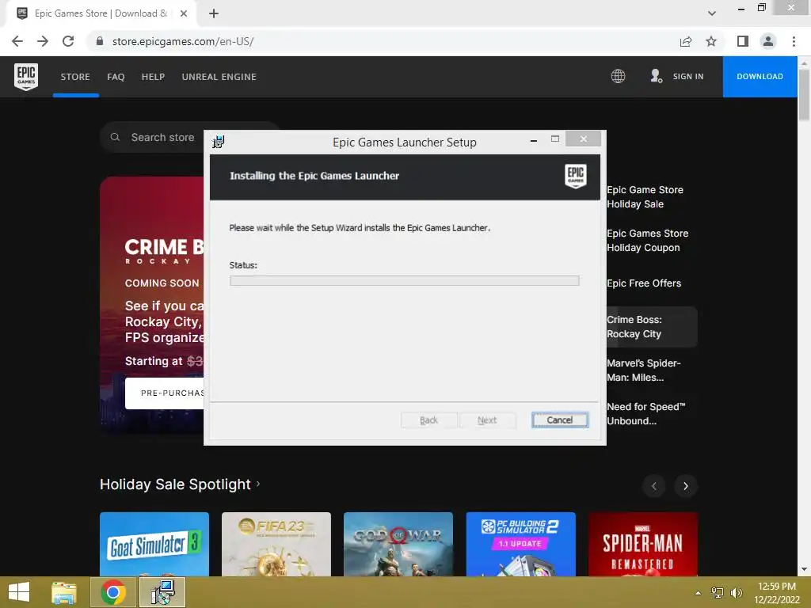Open the language globe icon
This screenshot has height=608, width=811.
618,76
